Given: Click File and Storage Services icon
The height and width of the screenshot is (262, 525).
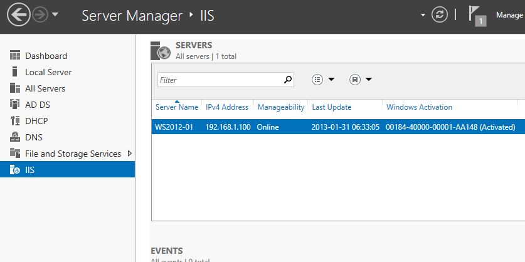Looking at the screenshot, I should 15,154.
